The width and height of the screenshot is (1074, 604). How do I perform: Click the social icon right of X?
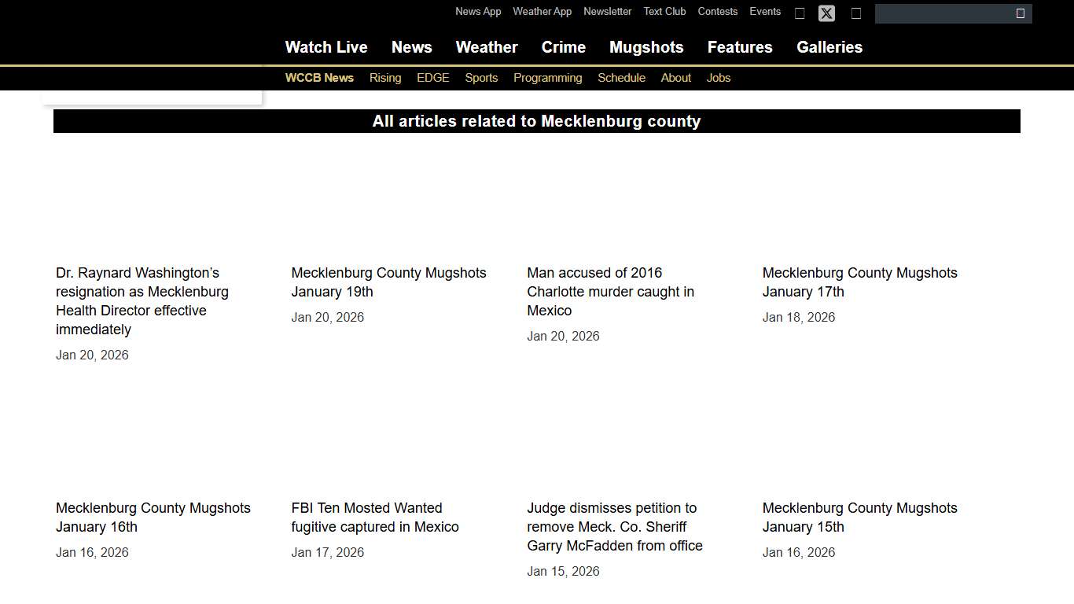tap(856, 13)
